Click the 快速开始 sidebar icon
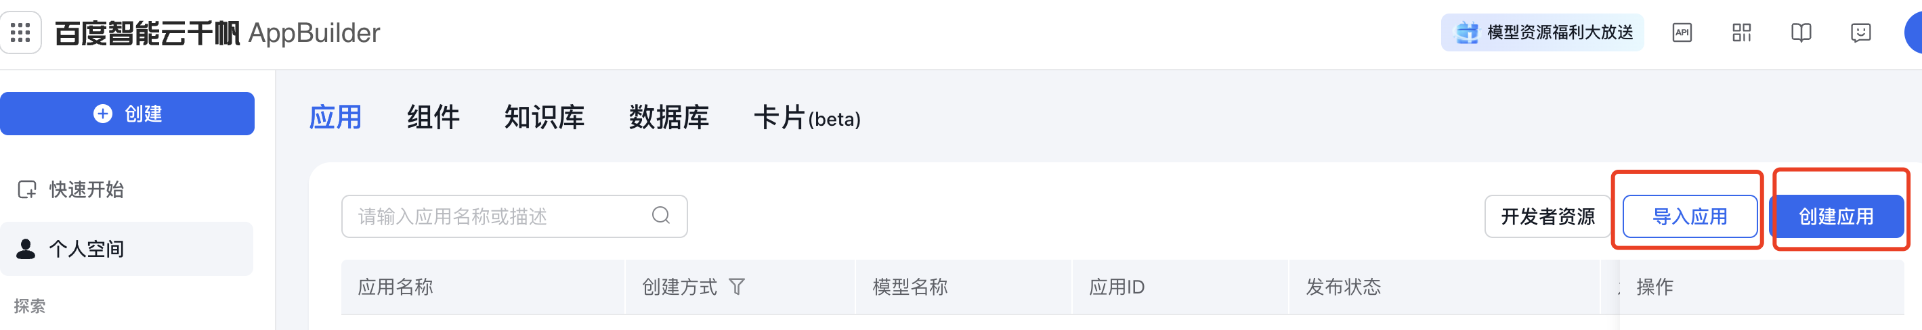1922x330 pixels. point(27,190)
